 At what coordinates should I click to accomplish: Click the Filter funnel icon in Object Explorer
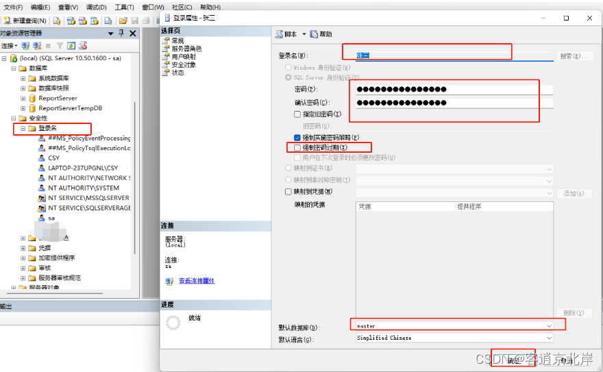coord(60,46)
